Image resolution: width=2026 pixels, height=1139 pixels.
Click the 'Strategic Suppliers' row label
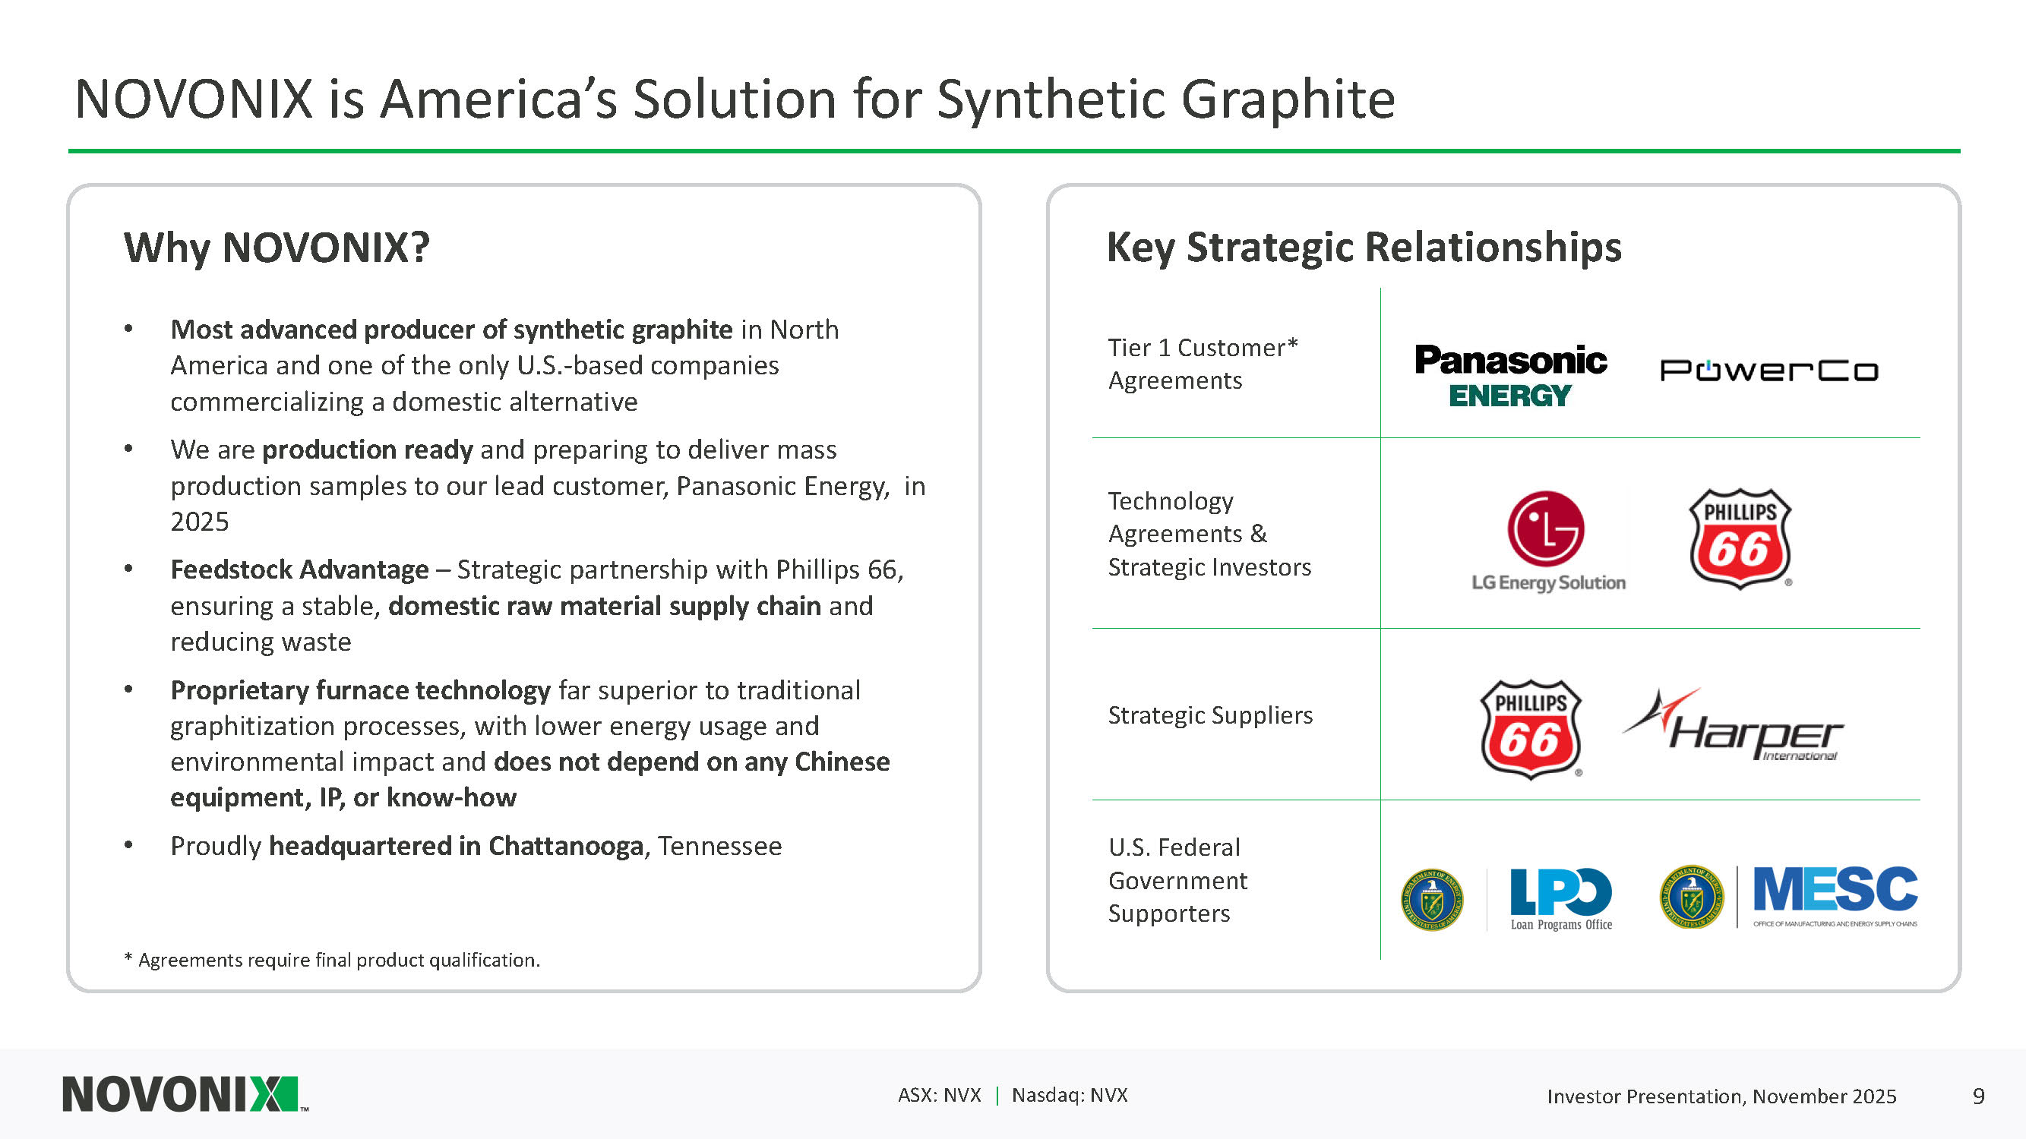1209,715
